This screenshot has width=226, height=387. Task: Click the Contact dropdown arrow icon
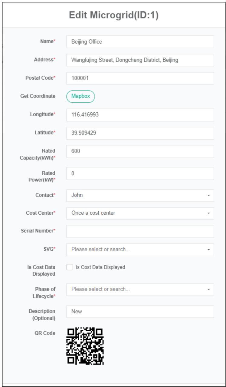point(208,196)
